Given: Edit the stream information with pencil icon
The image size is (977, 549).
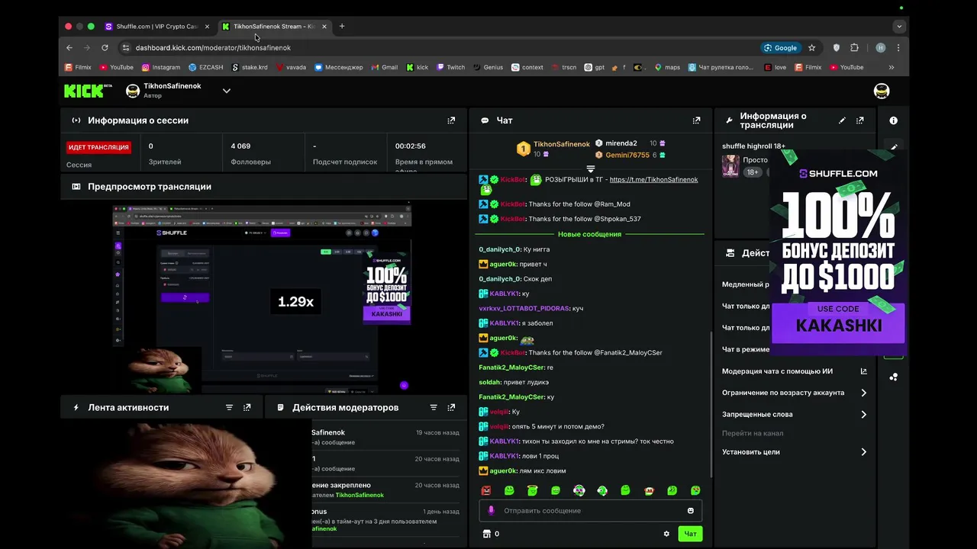Looking at the screenshot, I should (842, 120).
